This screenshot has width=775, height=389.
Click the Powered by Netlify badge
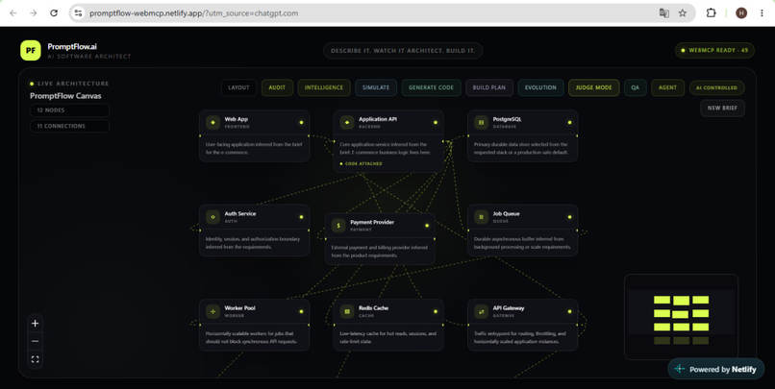coord(716,369)
